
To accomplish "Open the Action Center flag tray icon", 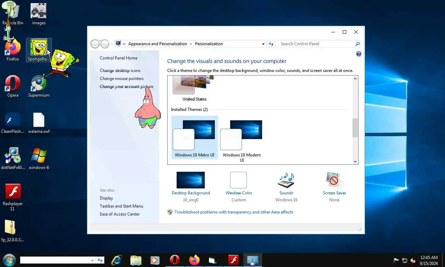I will pyautogui.click(x=396, y=260).
